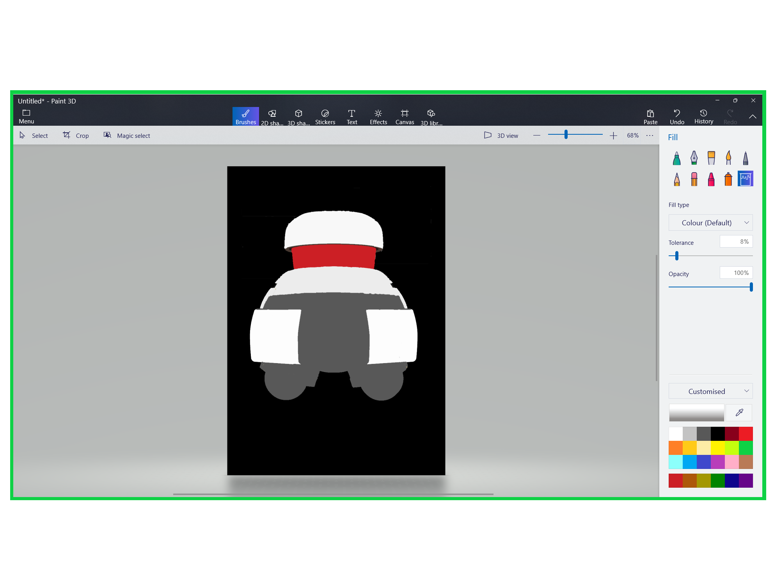Screen dimensions: 774x581
Task: Activate Magic select
Action: [x=127, y=135]
